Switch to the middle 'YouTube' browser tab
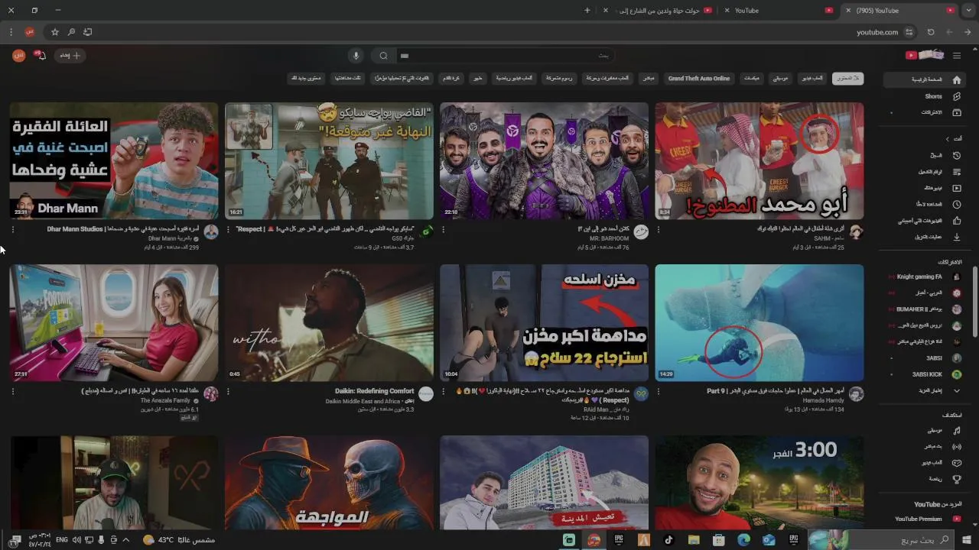Screen dimensions: 979x550 [778, 11]
